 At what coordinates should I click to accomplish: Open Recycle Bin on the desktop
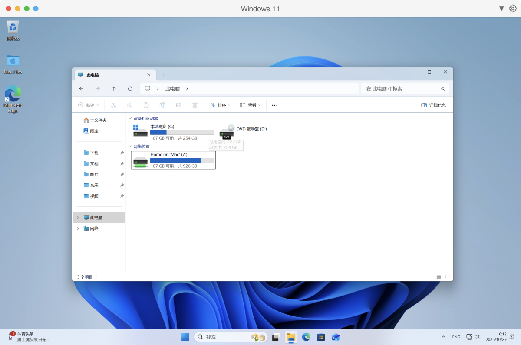click(x=13, y=28)
